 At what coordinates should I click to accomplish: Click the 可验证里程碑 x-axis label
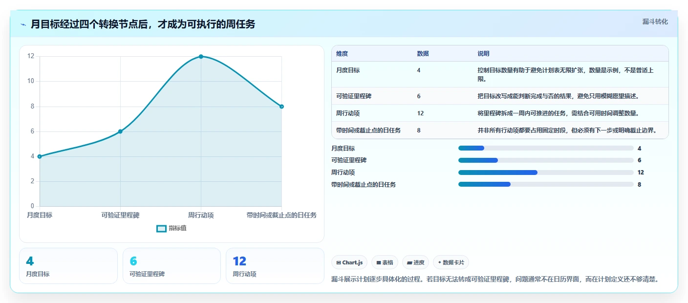click(120, 215)
